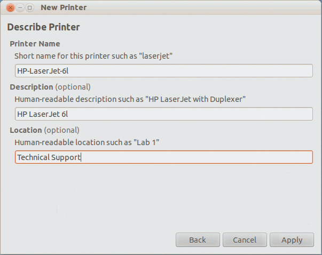Click the Description field with "HP LaserJet 6l"
This screenshot has width=322, height=255.
pyautogui.click(x=163, y=114)
